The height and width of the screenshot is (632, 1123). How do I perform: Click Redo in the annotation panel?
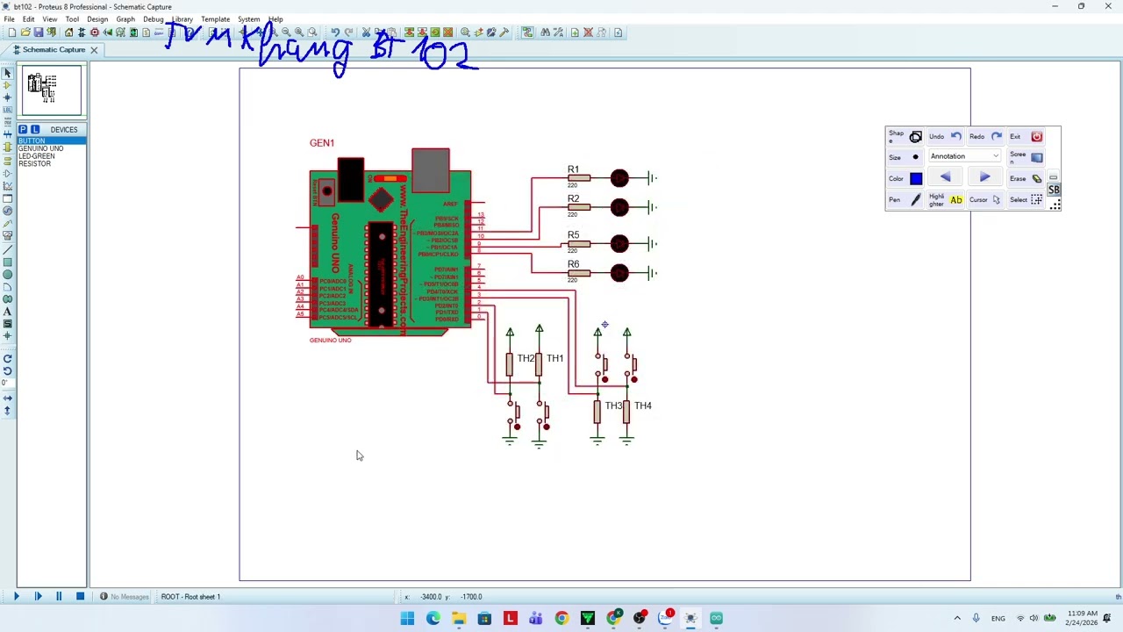pyautogui.click(x=985, y=137)
